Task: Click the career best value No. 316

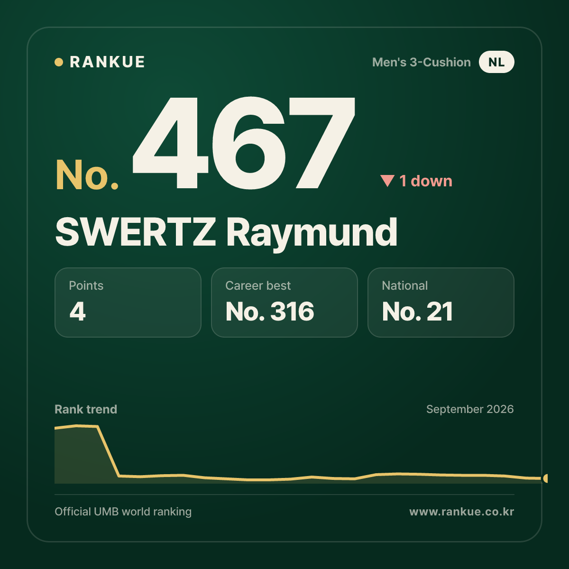Action: (270, 312)
